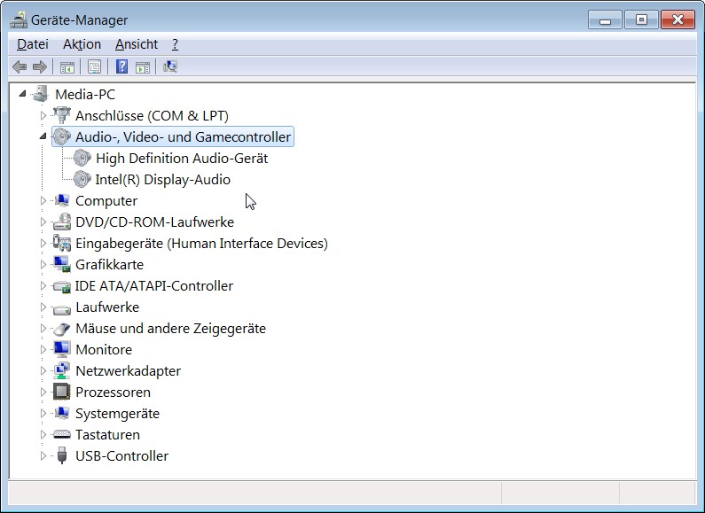Click the Anschlüsse (COM & LPT) port icon

tap(61, 115)
